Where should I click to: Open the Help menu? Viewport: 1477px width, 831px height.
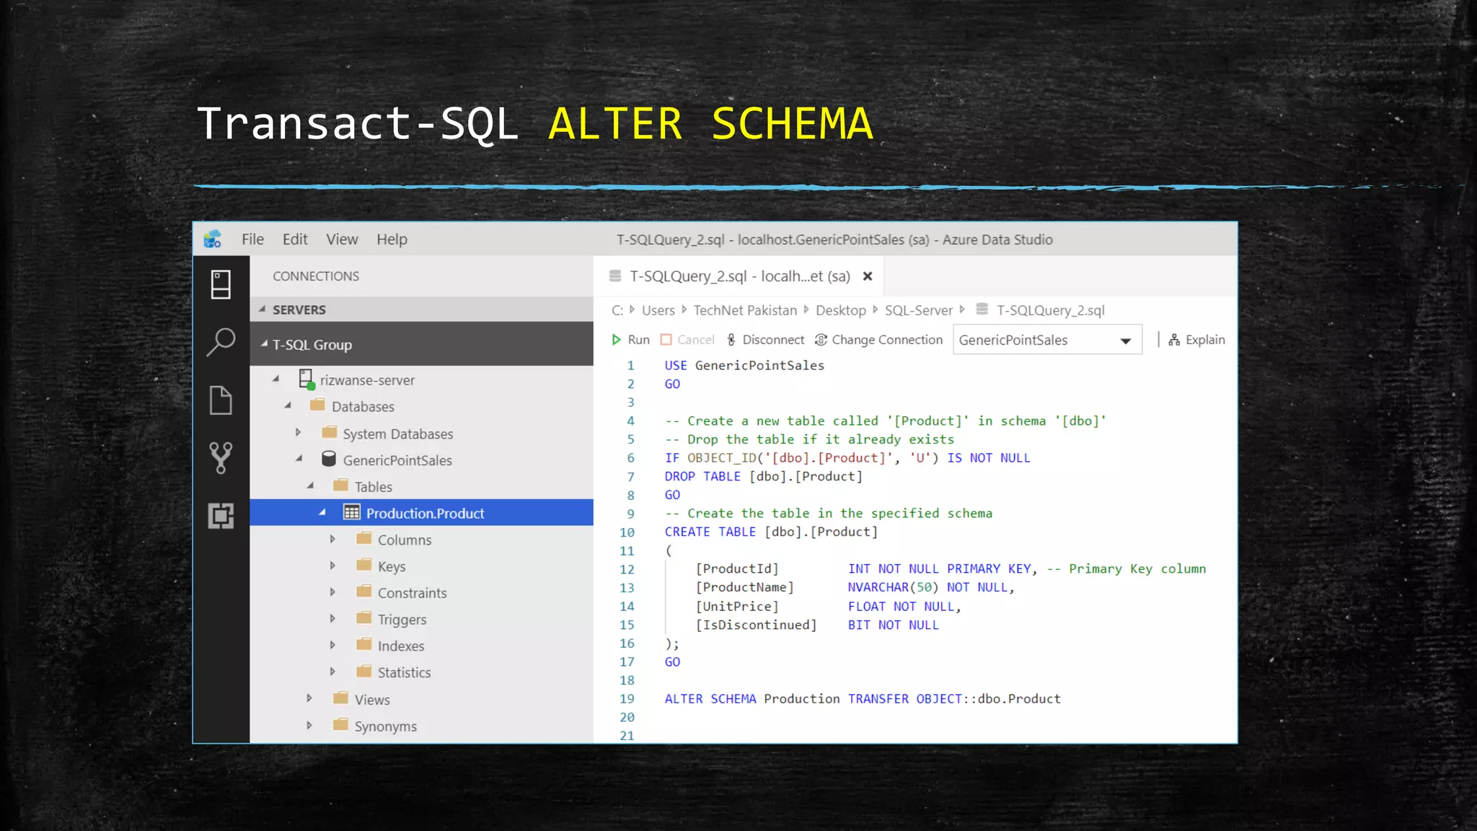[392, 239]
